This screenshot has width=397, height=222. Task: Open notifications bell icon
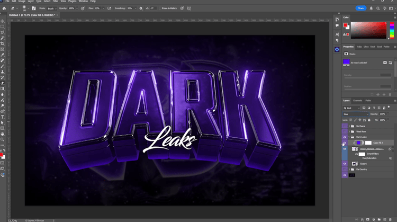click(371, 8)
